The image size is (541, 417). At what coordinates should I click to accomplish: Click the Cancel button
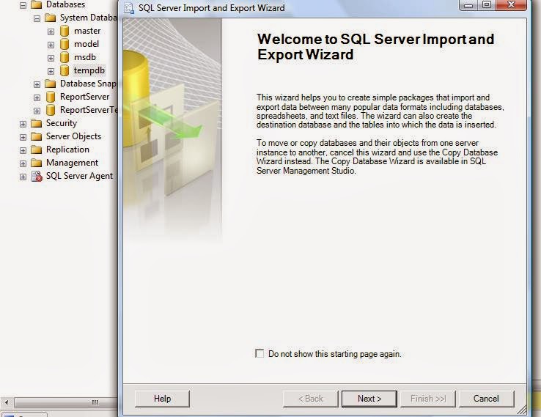(x=486, y=399)
